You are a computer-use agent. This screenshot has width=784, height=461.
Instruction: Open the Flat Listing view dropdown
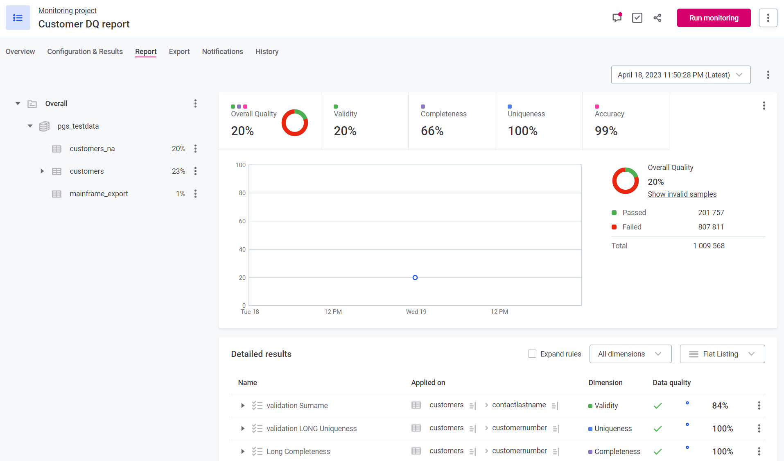pyautogui.click(x=722, y=354)
